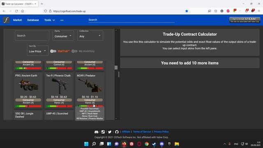Open Windows Start menu
Screen dimensions: 263x148
coord(86,144)
